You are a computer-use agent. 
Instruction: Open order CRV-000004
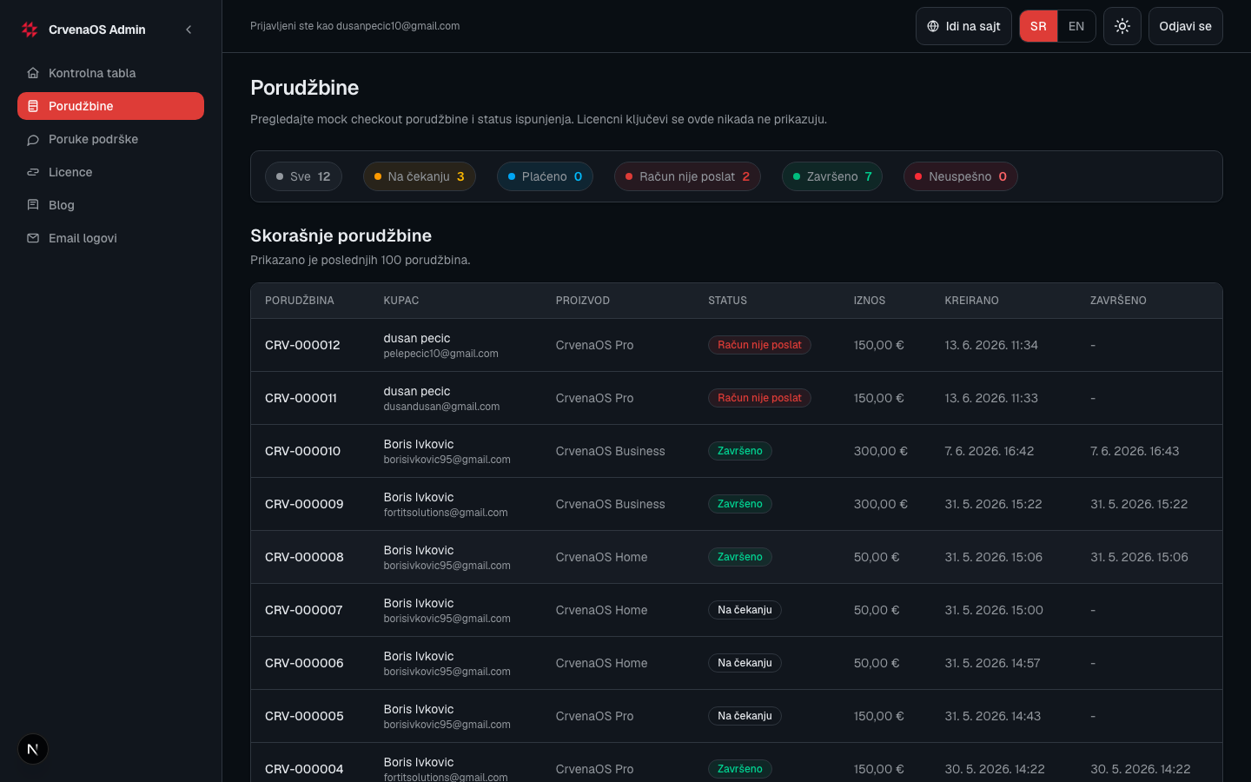304,769
